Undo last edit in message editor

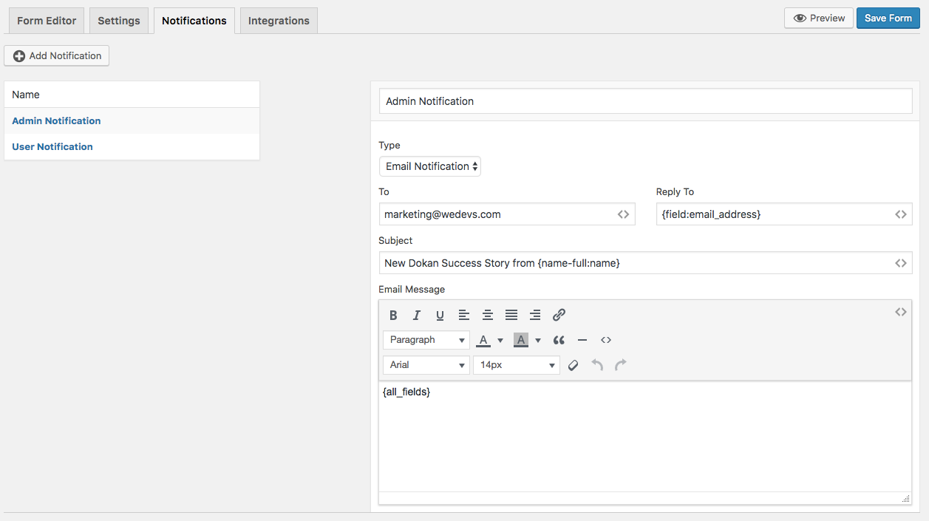click(x=597, y=365)
